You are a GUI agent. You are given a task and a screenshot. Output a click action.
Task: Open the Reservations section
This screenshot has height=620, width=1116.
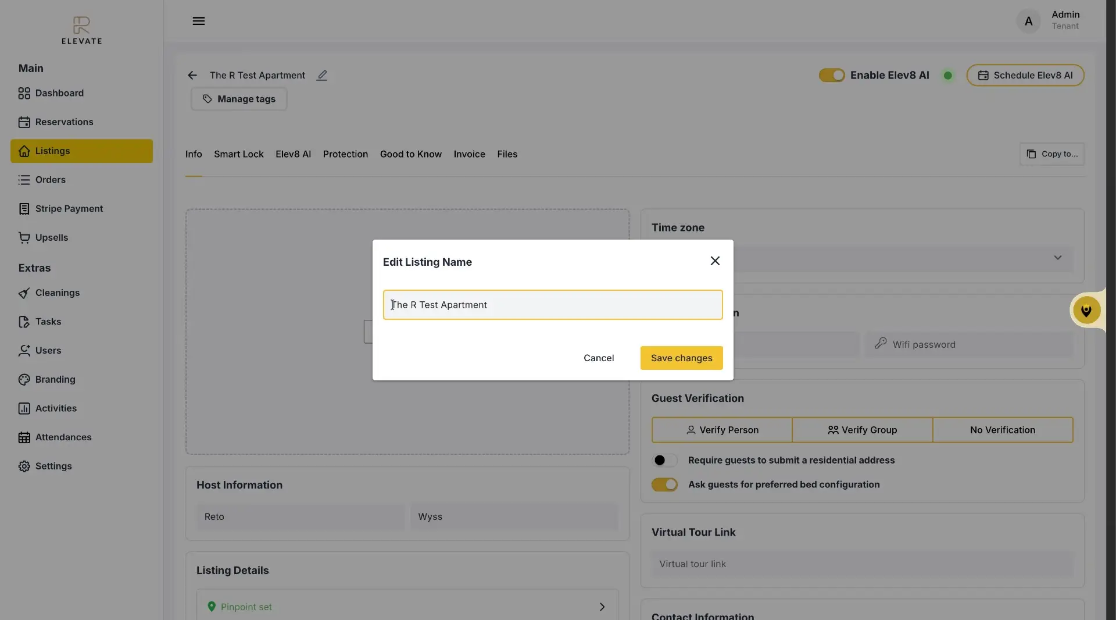(65, 122)
